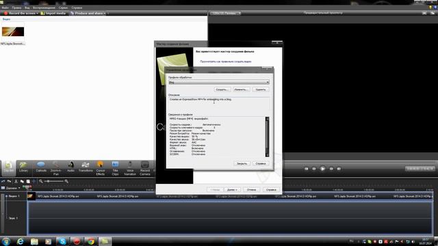
Task: Open the Файл menu
Action: (x=5, y=8)
